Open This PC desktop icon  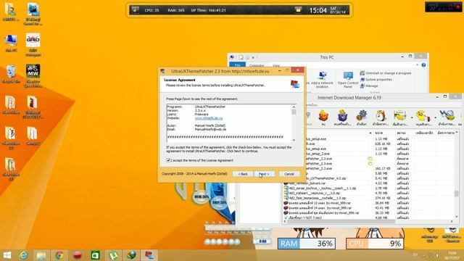click(x=11, y=43)
